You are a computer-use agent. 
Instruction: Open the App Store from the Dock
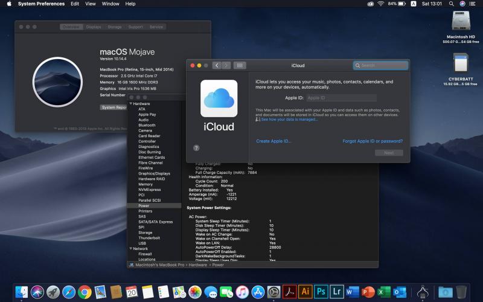click(258, 292)
